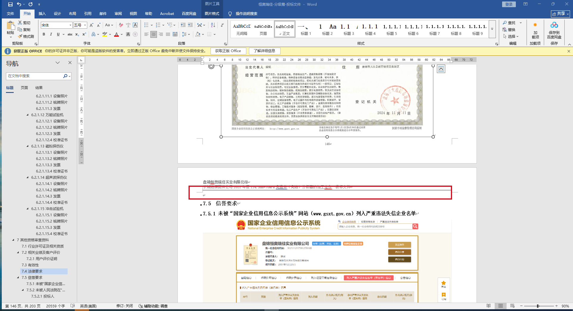The image size is (573, 311).
Task: Toggle paragraph marks display
Action: (x=222, y=25)
